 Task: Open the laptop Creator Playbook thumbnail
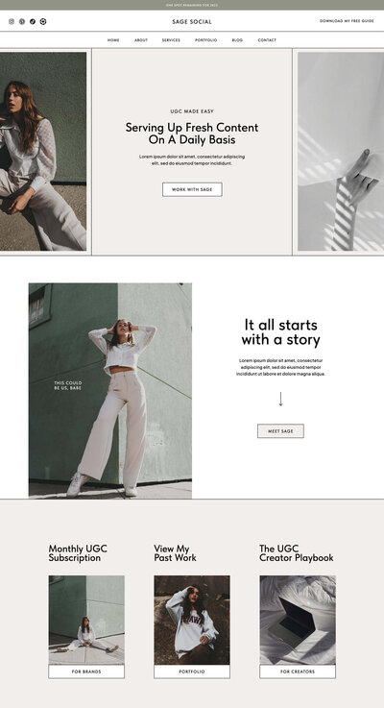pyautogui.click(x=298, y=620)
